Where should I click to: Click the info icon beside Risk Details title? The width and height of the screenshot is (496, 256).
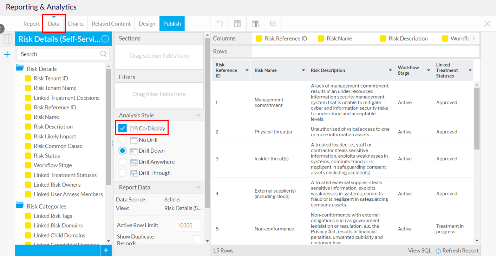click(105, 39)
